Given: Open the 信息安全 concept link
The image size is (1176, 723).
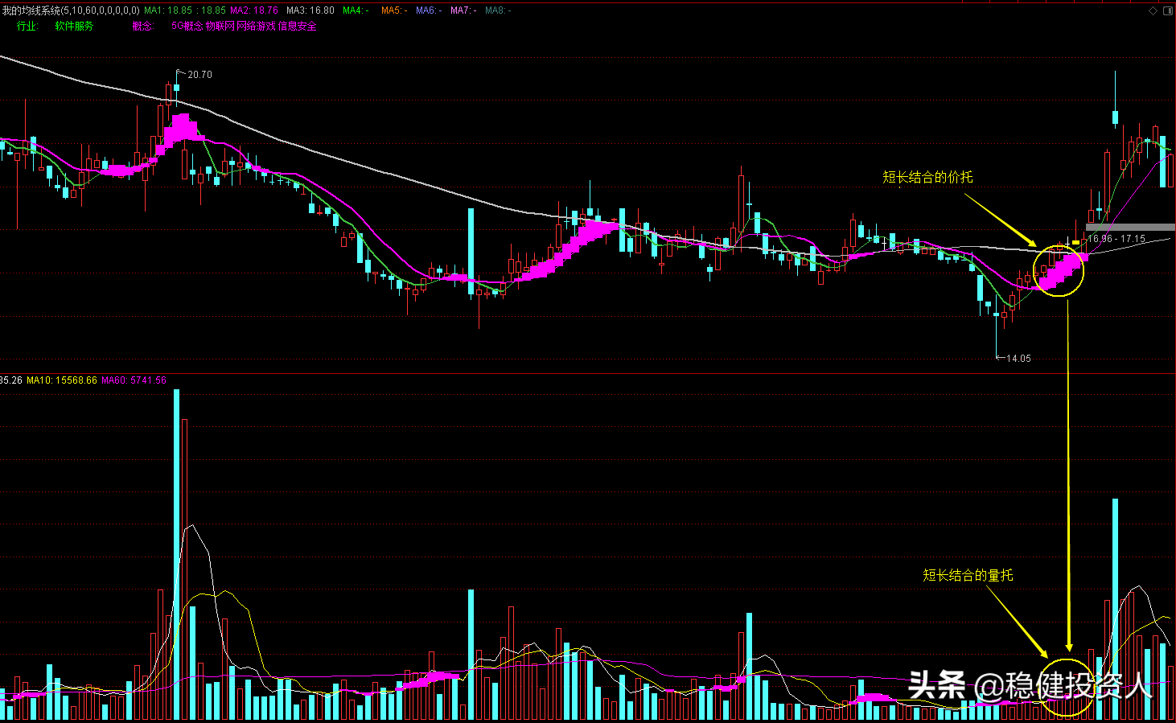Looking at the screenshot, I should (297, 27).
